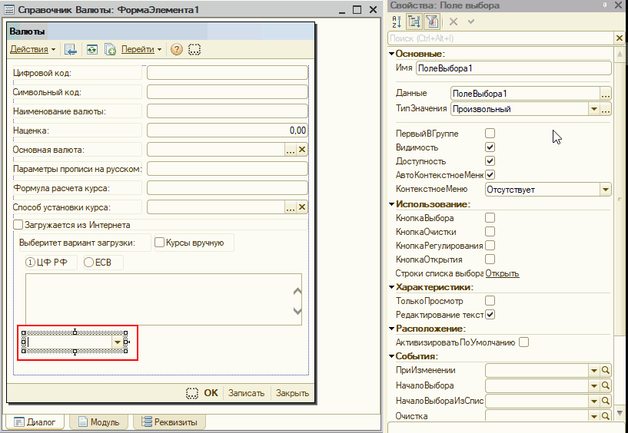This screenshot has width=628, height=433.
Task: Click up arrow in the multiline text box
Action: [x=297, y=291]
